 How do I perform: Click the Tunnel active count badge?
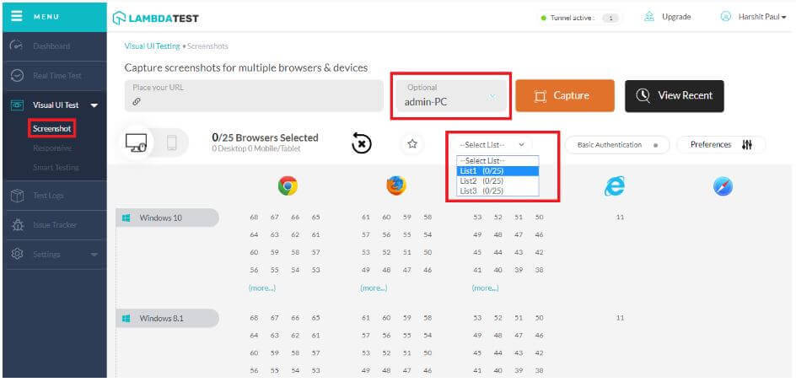pyautogui.click(x=610, y=18)
